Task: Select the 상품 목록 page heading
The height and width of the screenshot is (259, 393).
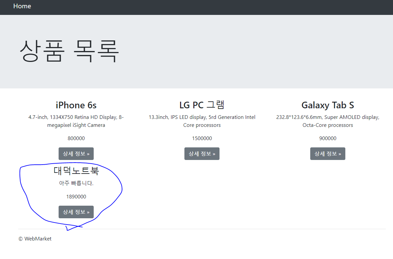Action: tap(69, 51)
